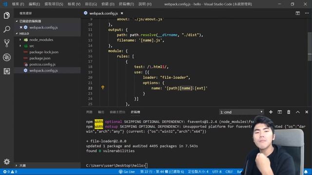
Task: Switch to the Problems panel tab
Action: (x=89, y=112)
